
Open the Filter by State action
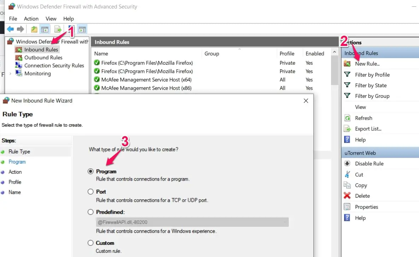click(x=371, y=86)
